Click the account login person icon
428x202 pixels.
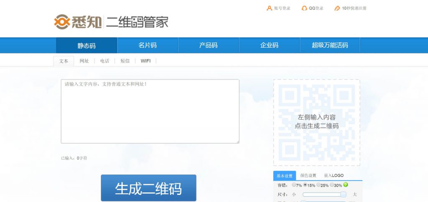[x=270, y=8]
